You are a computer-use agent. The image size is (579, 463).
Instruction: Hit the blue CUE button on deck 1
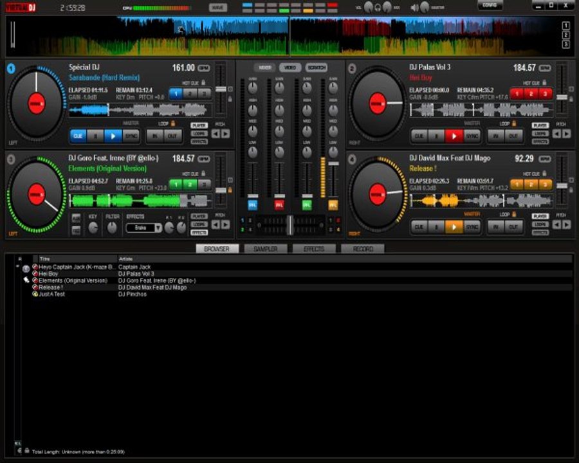[78, 136]
